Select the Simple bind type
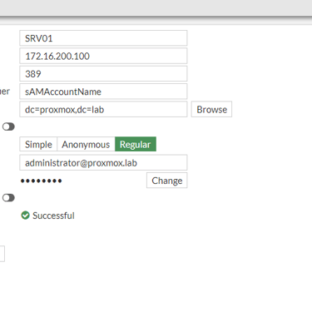This screenshot has width=312, height=312. coord(38,144)
